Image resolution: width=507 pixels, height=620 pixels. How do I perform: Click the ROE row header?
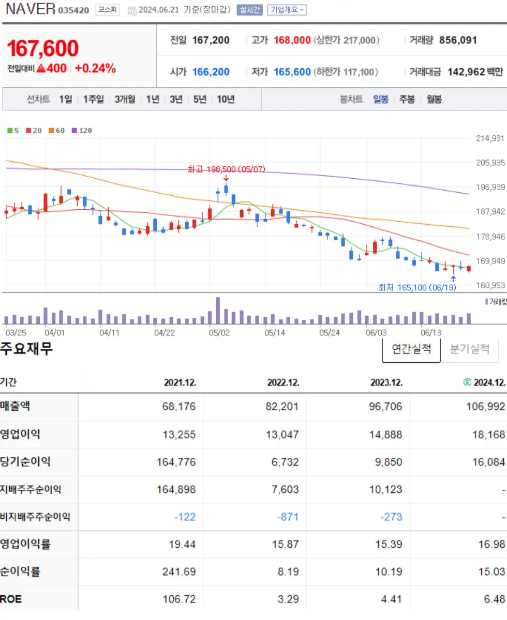11,599
